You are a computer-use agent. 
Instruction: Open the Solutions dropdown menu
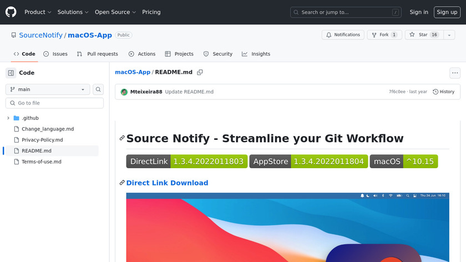(x=73, y=12)
